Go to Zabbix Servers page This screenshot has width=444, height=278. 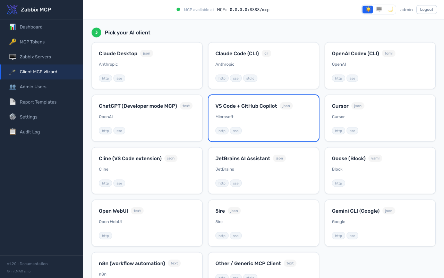point(41,57)
